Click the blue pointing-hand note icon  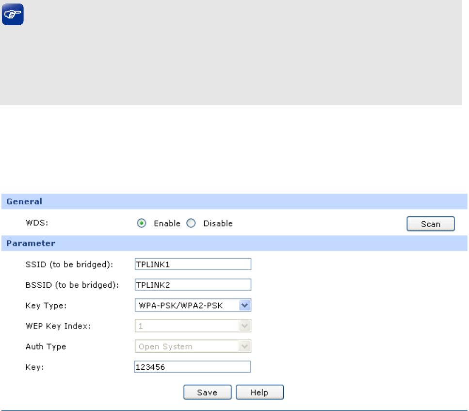click(13, 15)
